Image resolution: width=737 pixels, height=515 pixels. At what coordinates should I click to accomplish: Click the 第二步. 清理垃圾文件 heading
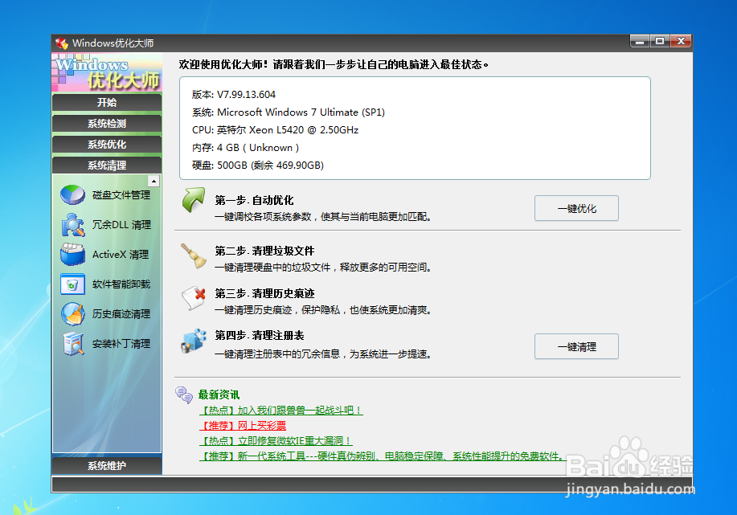point(264,251)
